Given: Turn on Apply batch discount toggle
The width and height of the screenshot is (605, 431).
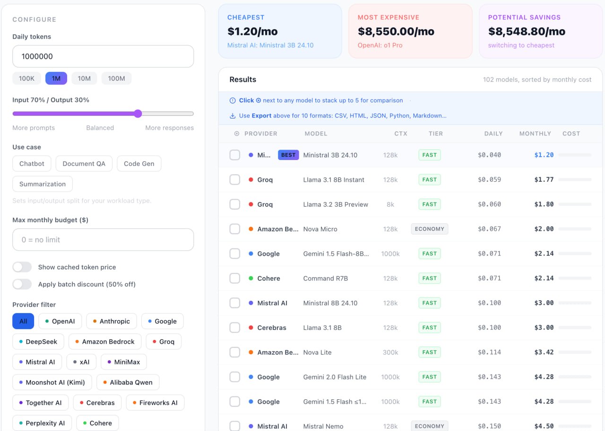Looking at the screenshot, I should pyautogui.click(x=22, y=284).
